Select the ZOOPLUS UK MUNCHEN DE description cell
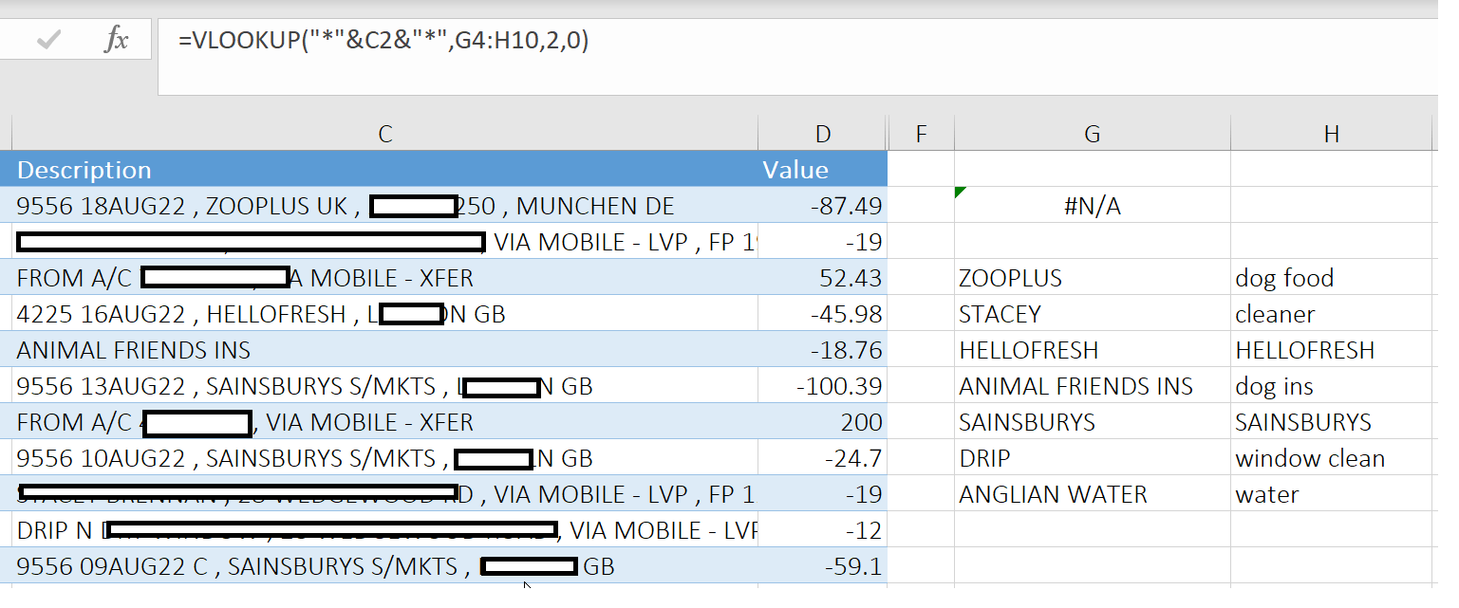Image resolution: width=1459 pixels, height=608 pixels. pos(384,206)
